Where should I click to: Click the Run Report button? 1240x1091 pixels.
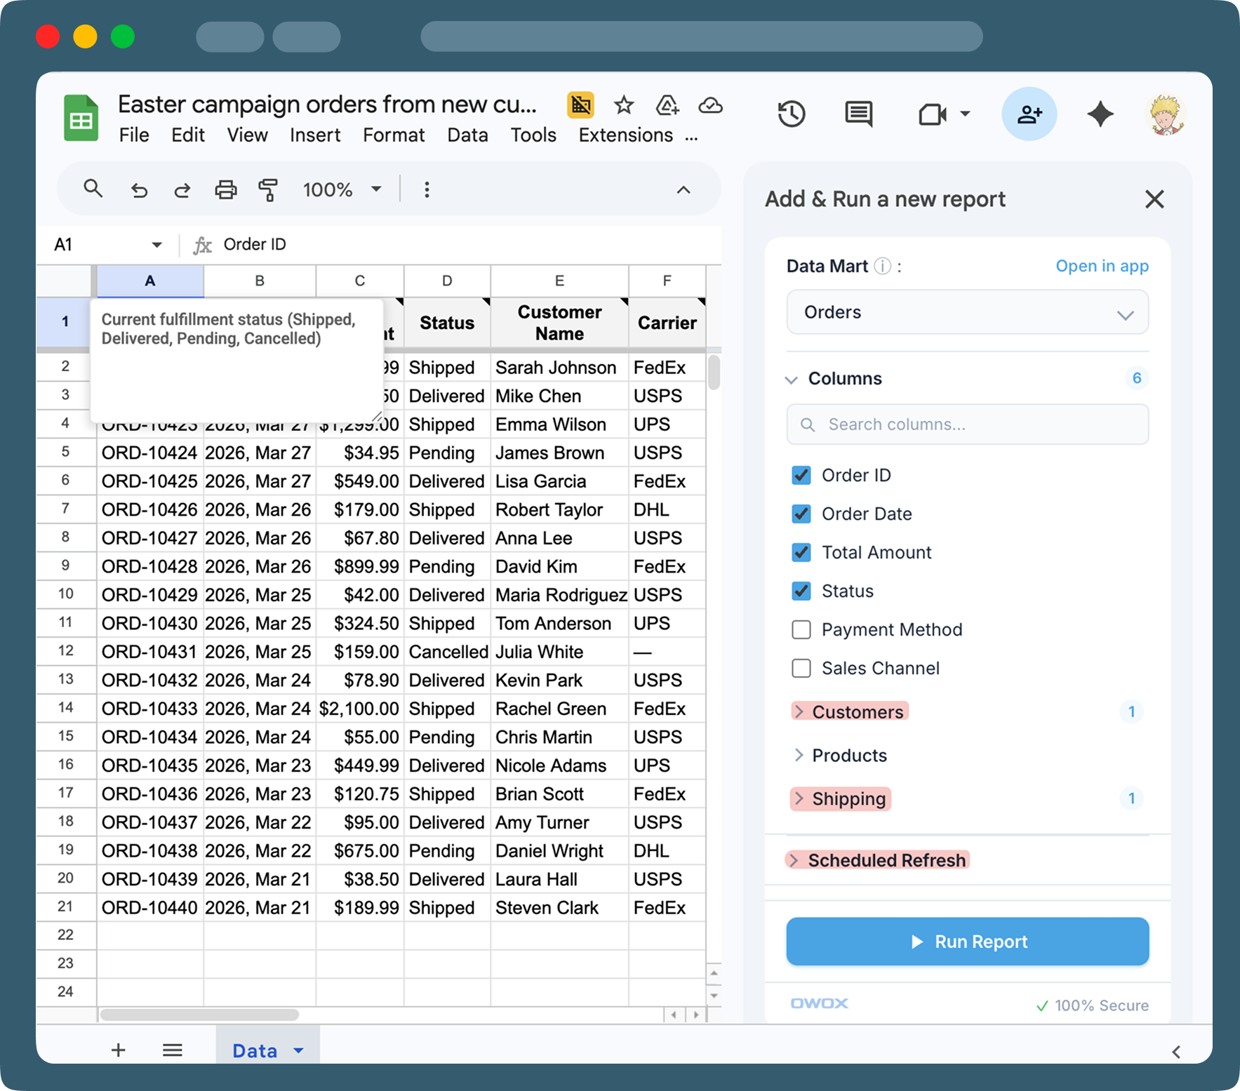point(967,942)
